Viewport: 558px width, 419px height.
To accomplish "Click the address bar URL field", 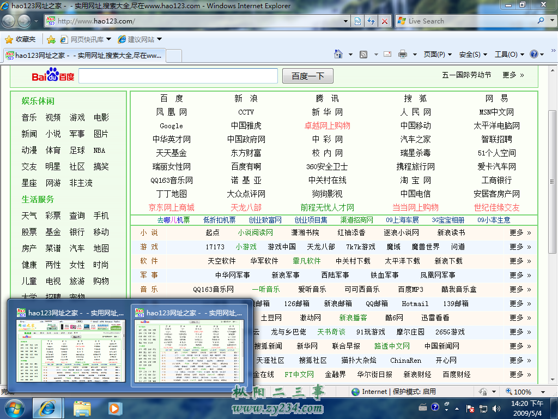I will pos(197,21).
